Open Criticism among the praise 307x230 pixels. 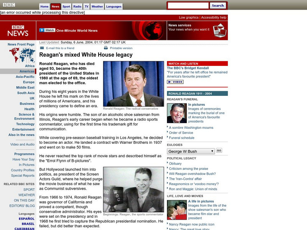point(188,169)
